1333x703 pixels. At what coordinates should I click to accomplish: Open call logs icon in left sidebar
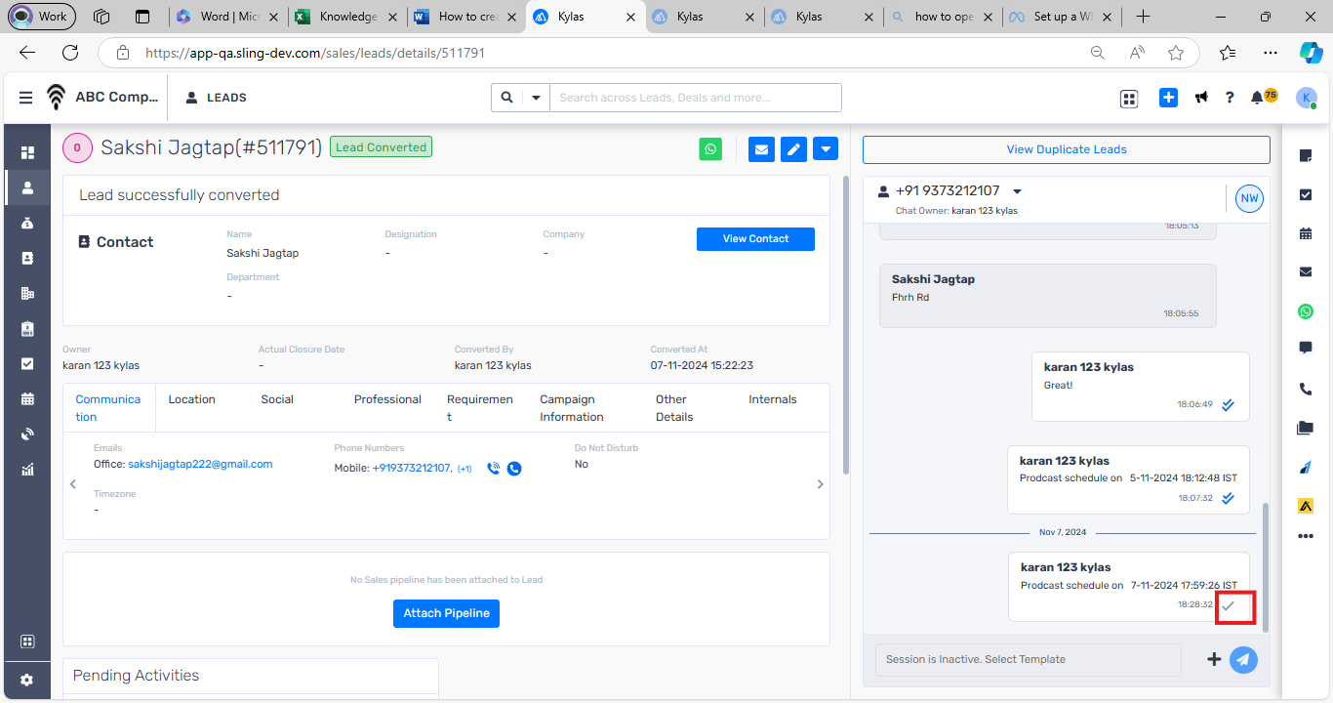pos(27,434)
